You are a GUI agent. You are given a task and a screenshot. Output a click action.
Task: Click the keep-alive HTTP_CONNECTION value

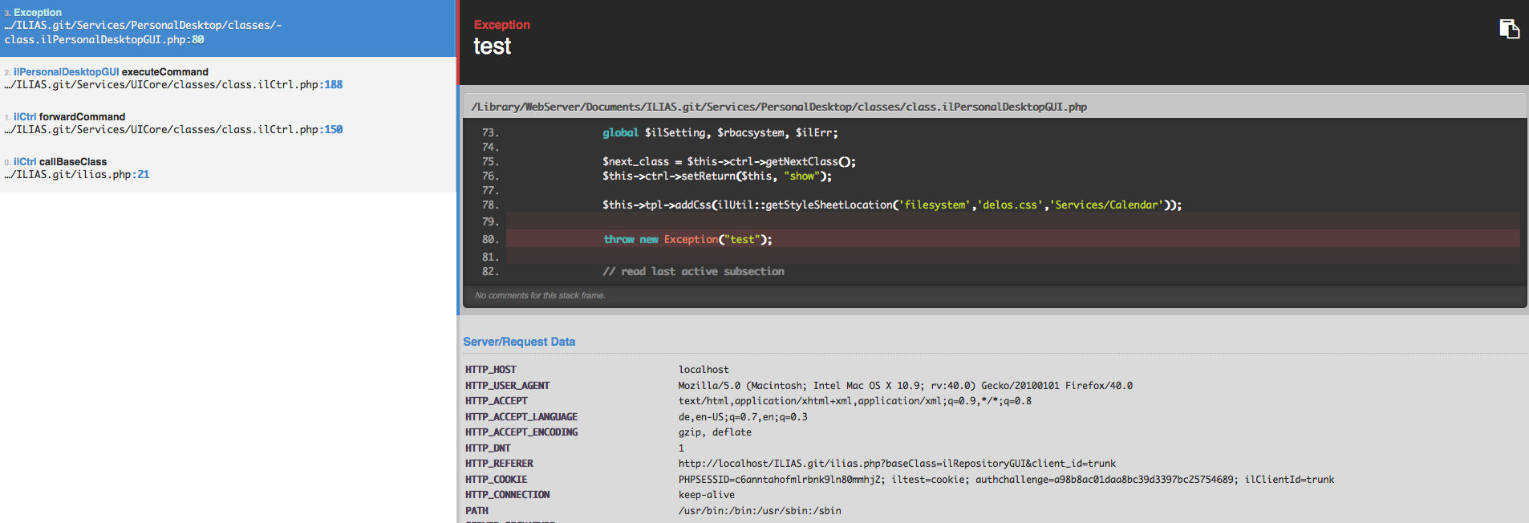(706, 495)
